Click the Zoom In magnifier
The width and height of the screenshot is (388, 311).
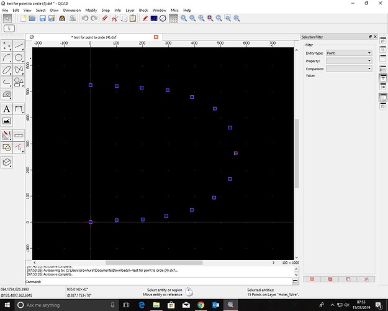184,19
